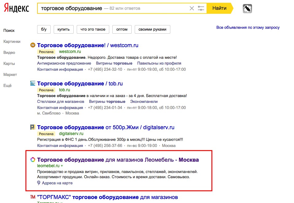Image resolution: width=294 pixels, height=203 pixels.
Task: Open westcom.ru Контактная информация link
Action: (x=60, y=70)
